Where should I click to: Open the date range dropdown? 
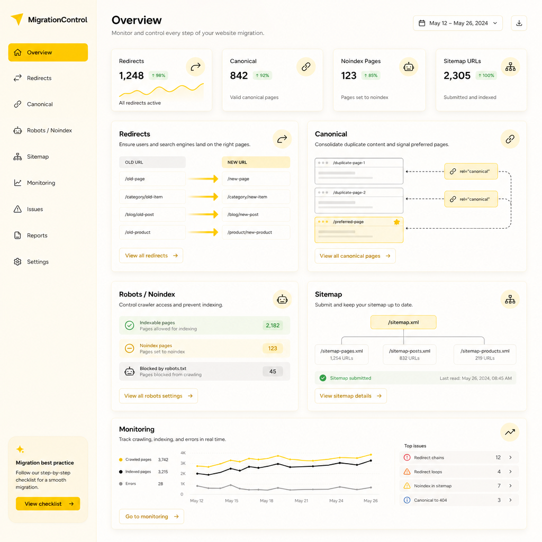(x=458, y=23)
